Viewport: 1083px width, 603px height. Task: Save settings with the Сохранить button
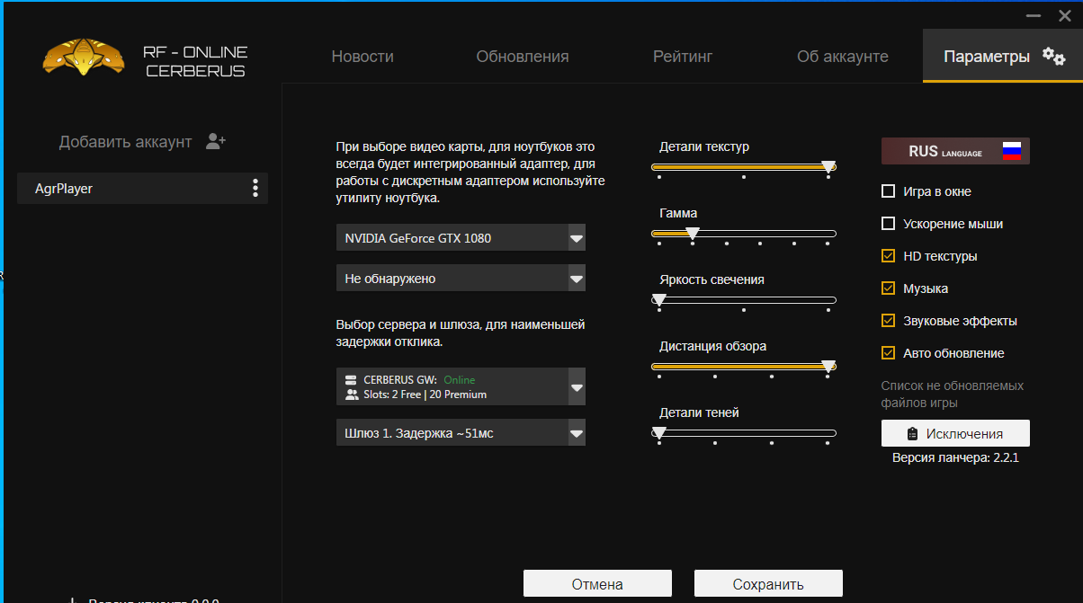(768, 584)
